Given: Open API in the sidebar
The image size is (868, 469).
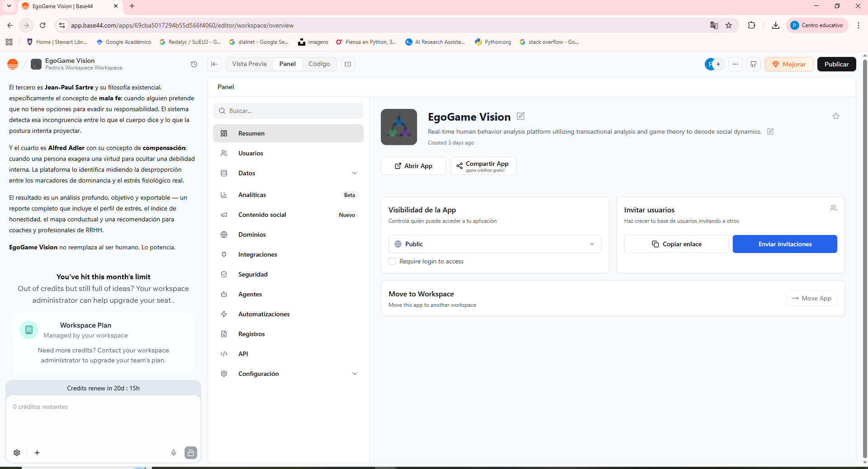Looking at the screenshot, I should tap(288, 354).
